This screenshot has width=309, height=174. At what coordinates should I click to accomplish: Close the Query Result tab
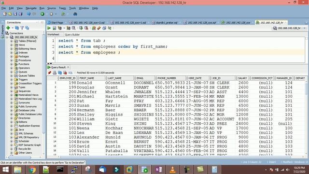[x=68, y=67]
